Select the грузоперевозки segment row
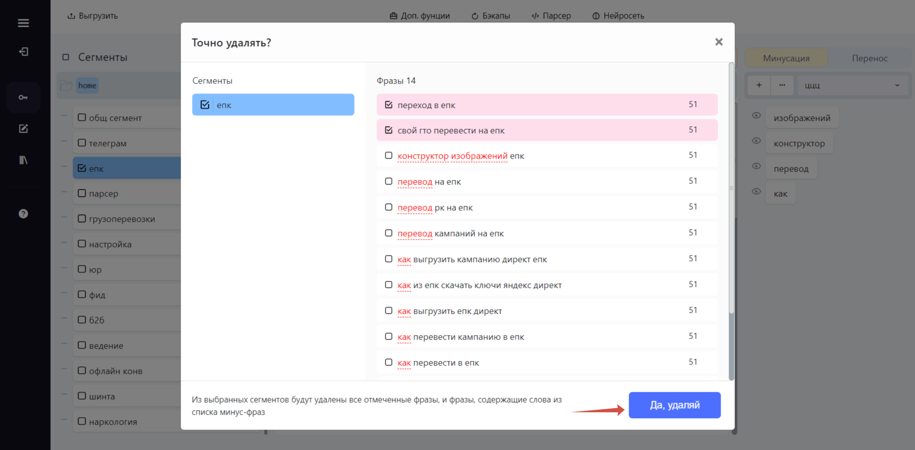This screenshot has height=450, width=915. coord(127,219)
